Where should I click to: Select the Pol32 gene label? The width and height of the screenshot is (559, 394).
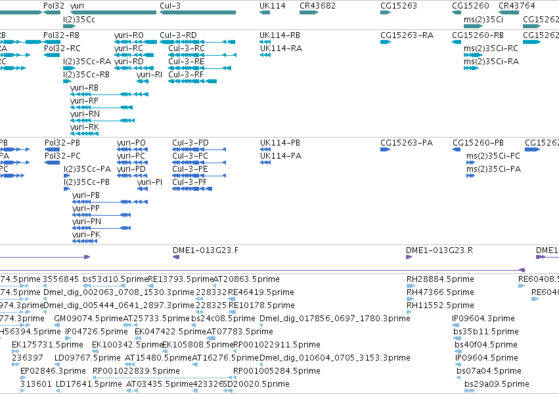point(54,6)
